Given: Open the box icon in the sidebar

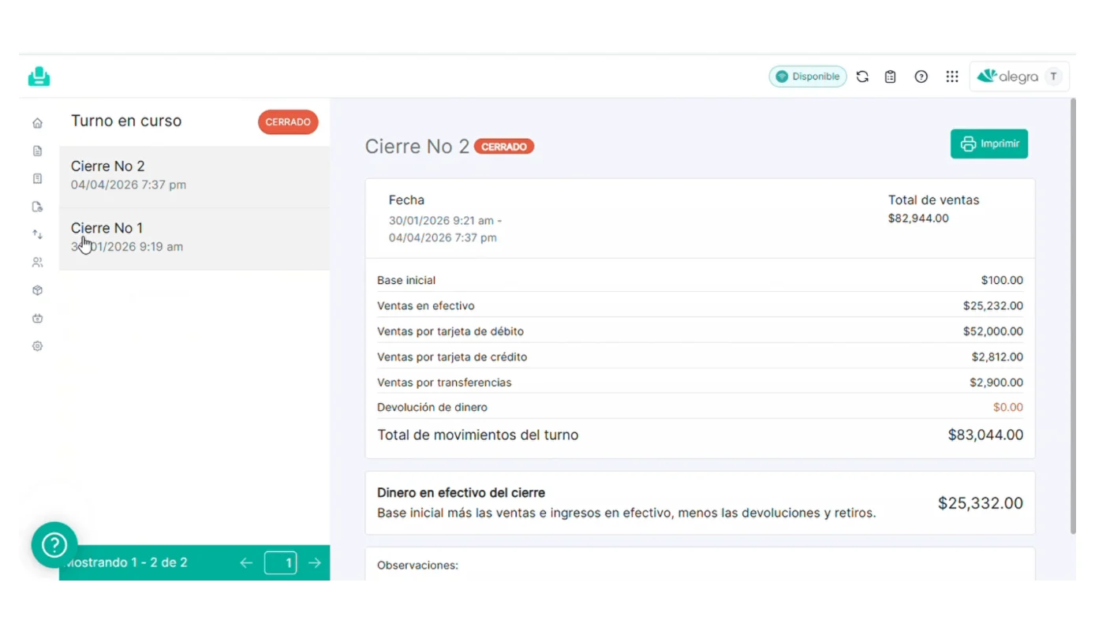Looking at the screenshot, I should [37, 290].
